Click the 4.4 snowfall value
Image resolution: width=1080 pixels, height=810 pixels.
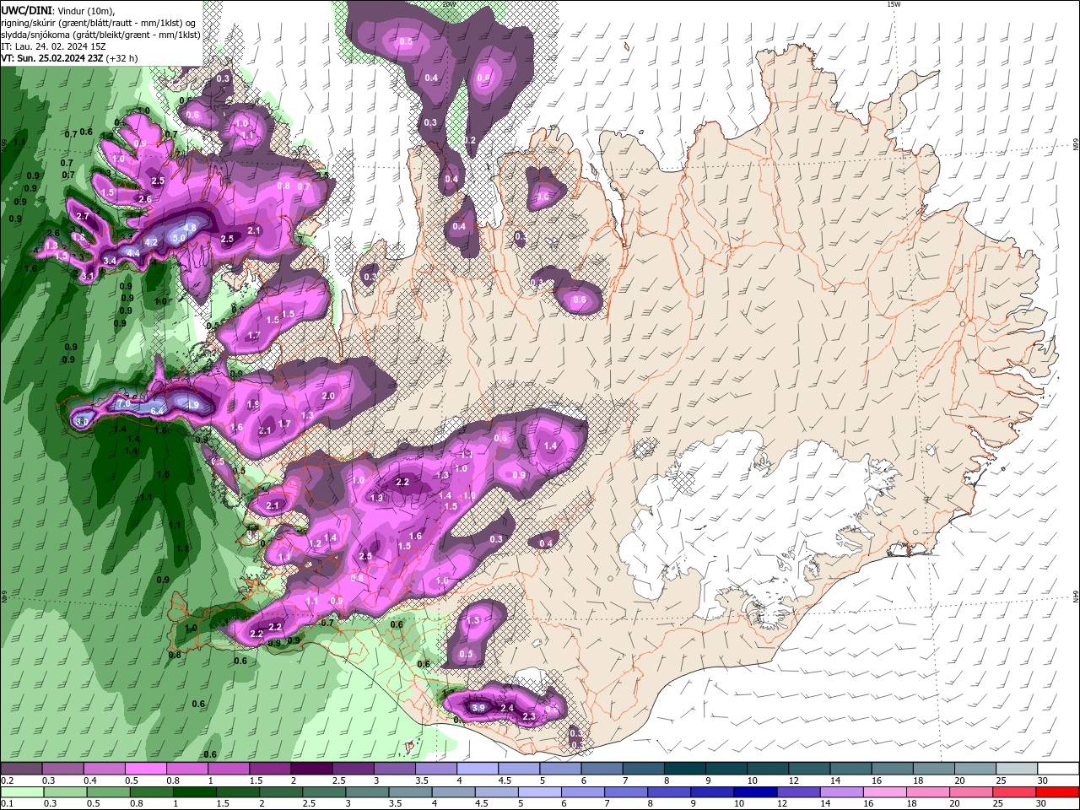[133, 252]
